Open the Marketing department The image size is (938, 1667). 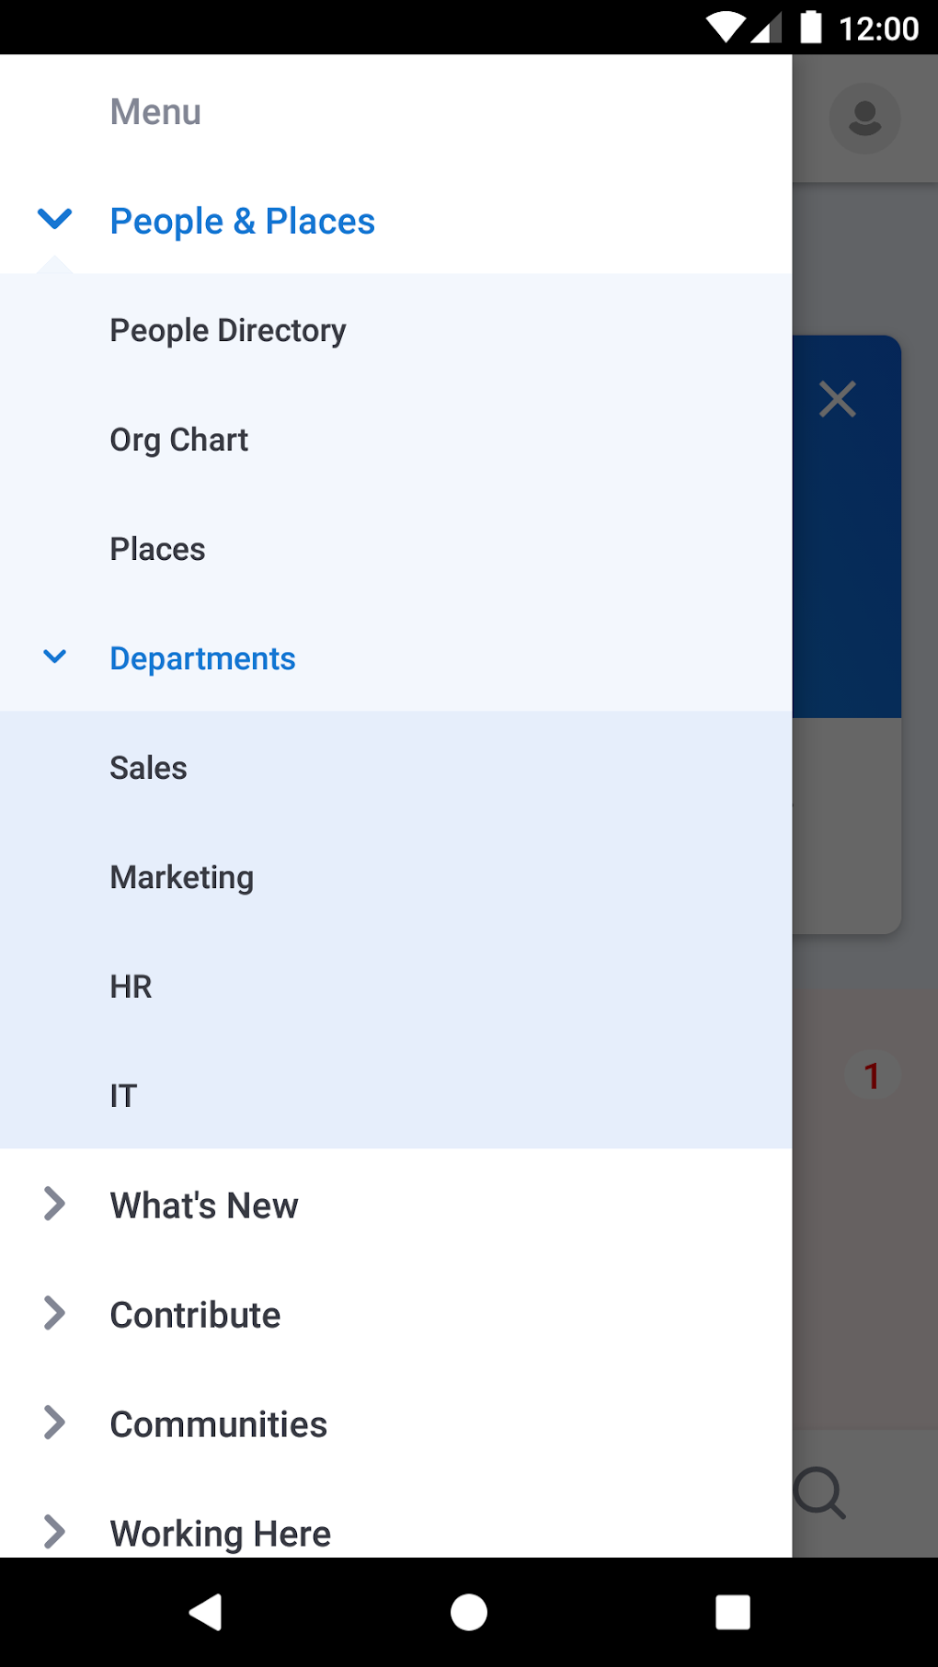tap(182, 877)
